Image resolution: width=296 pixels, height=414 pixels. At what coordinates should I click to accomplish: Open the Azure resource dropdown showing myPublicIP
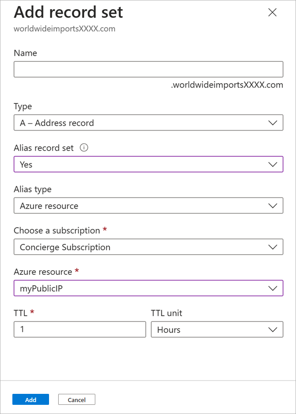click(148, 288)
